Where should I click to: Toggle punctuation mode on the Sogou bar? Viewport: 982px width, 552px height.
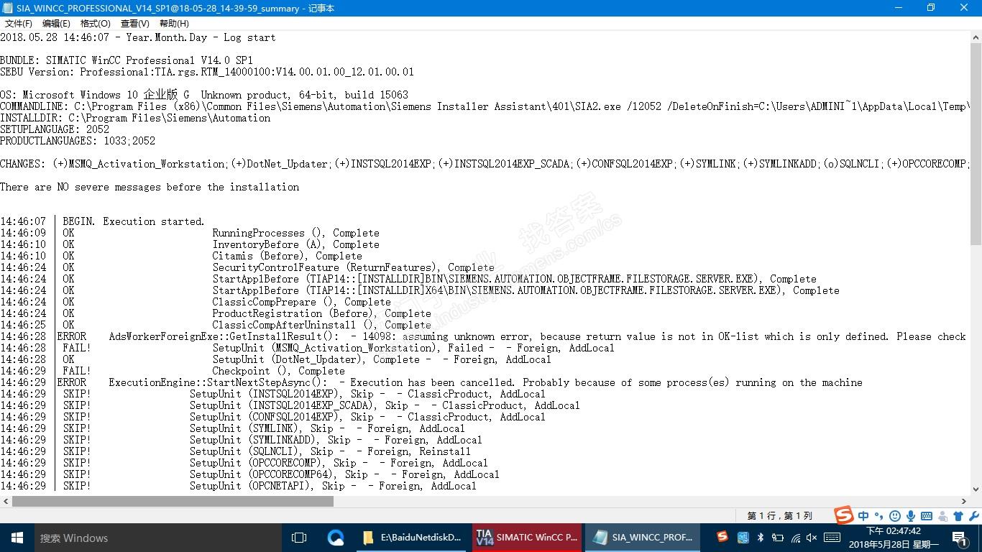[879, 515]
